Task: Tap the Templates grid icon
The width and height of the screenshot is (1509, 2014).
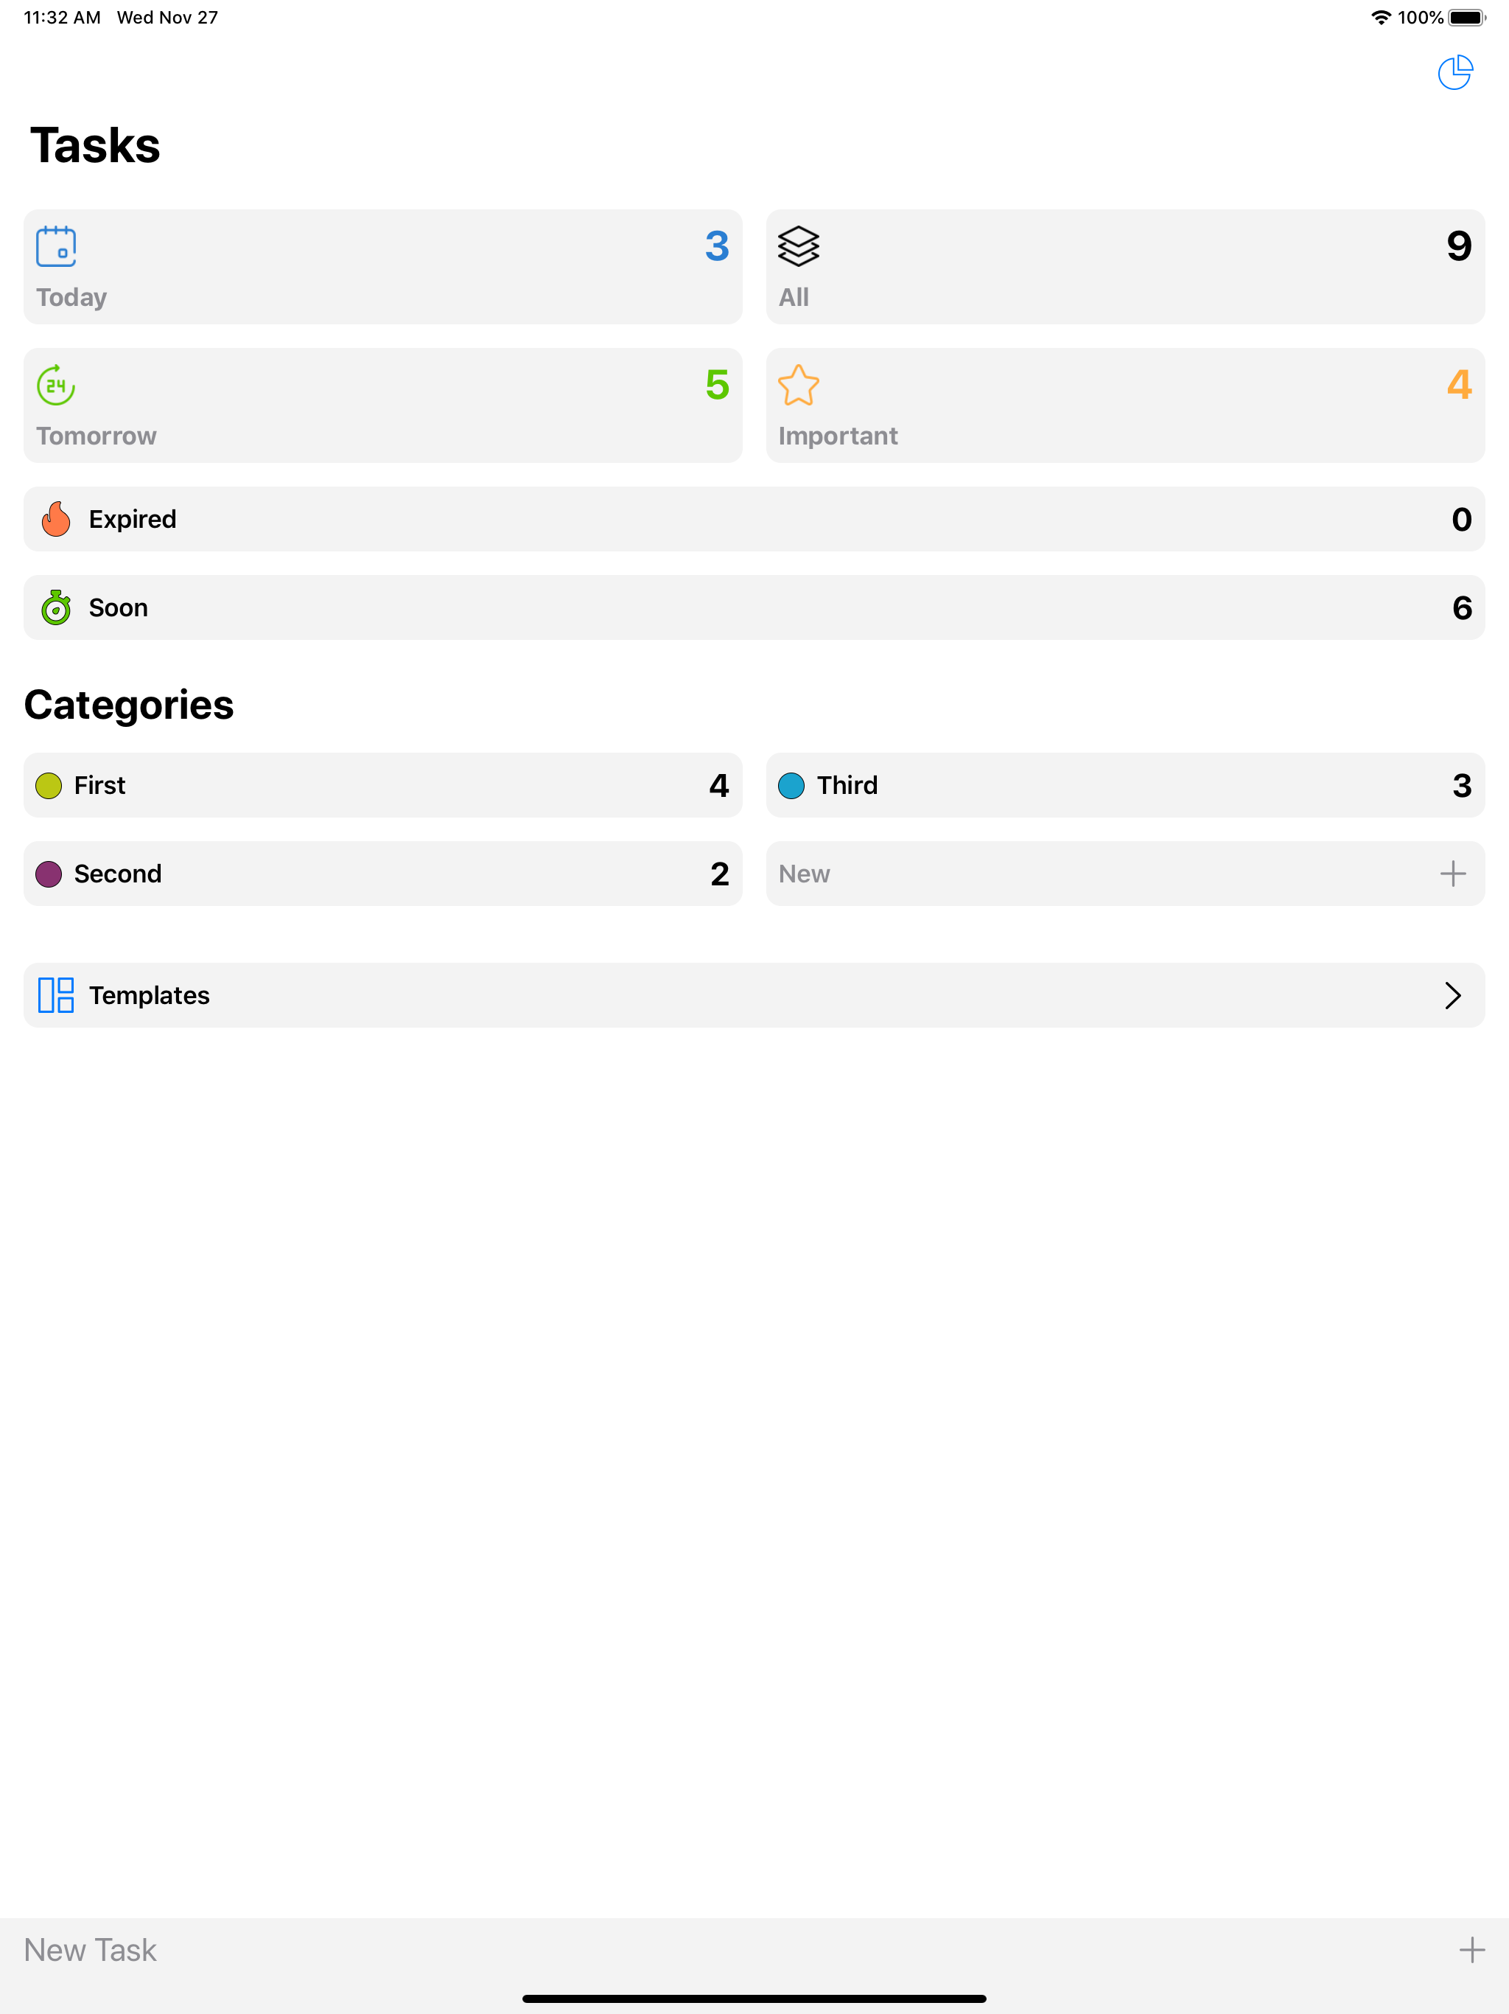Action: [x=55, y=995]
